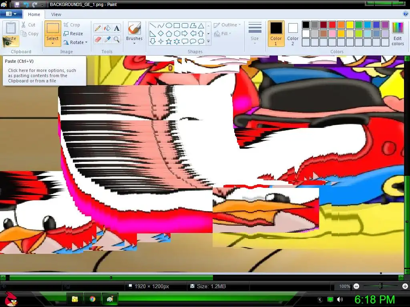This screenshot has height=307, width=410.
Task: Undo the last action
Action: (x=26, y=4)
